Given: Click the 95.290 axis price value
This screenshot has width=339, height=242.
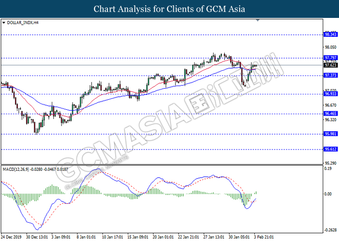Looking at the screenshot, I should coord(331,164).
